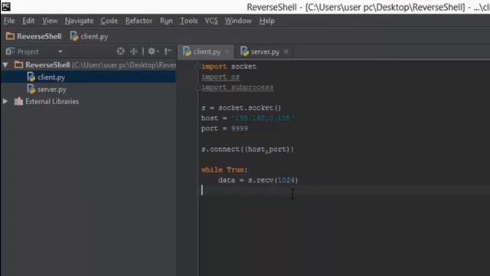This screenshot has width=490, height=276.
Task: Open the File menu
Action: [9, 21]
